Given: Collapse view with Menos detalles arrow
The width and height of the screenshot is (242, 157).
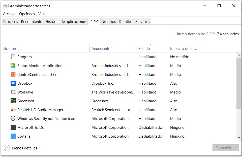Looking at the screenshot, I should pos(7,148).
